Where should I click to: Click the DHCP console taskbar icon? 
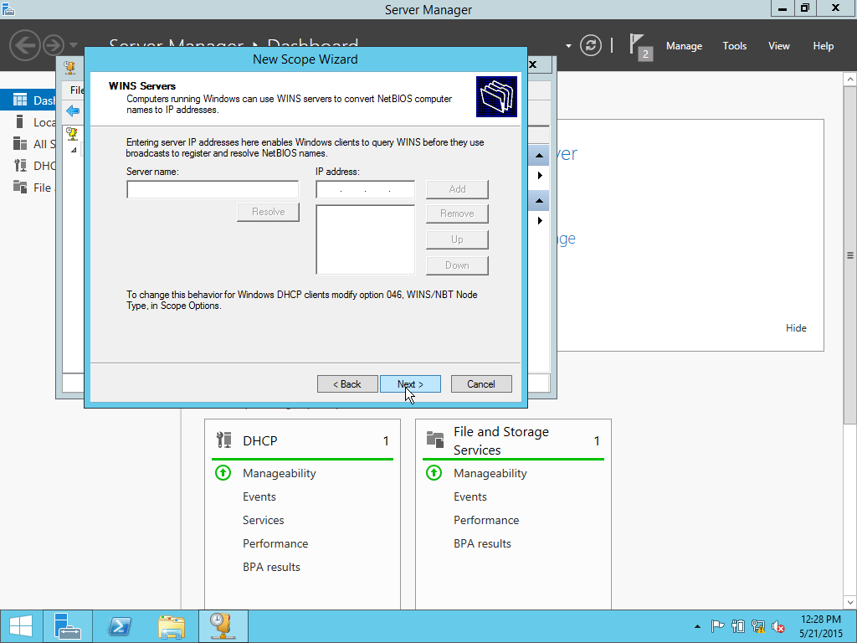pyautogui.click(x=223, y=626)
